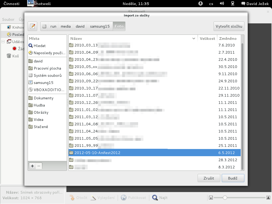Screen dimensions: 272x204
Task: Open the accessibility menu icon in top bar
Action: (x=201, y=3)
